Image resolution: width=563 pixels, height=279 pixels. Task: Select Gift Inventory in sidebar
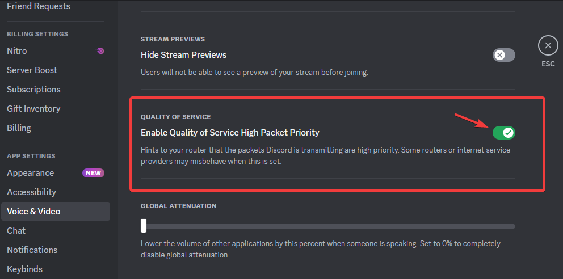coord(33,109)
